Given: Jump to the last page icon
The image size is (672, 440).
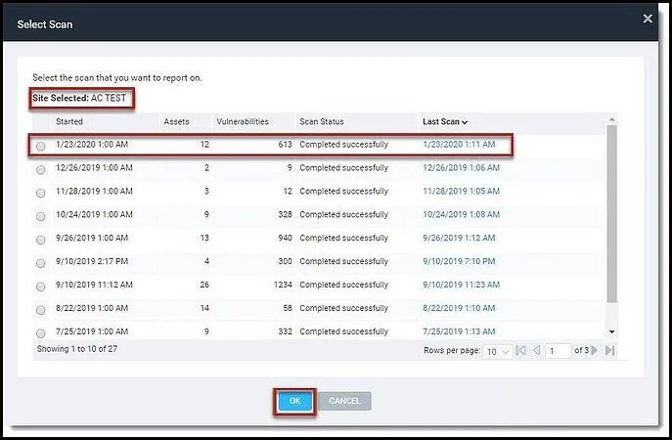Looking at the screenshot, I should [610, 350].
